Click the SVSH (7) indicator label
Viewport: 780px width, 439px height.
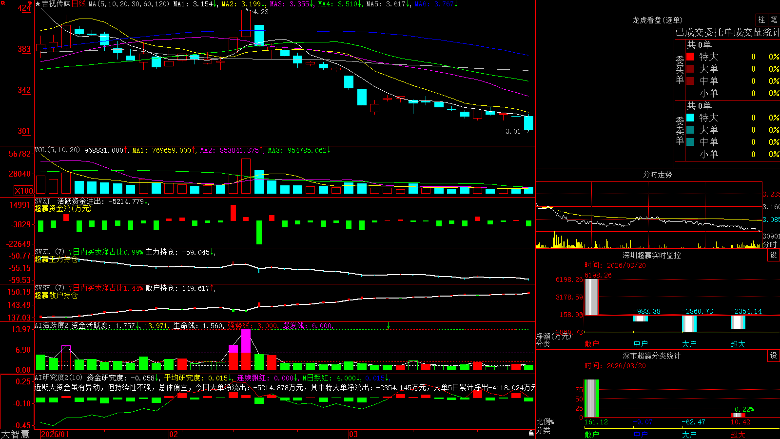pyautogui.click(x=50, y=288)
